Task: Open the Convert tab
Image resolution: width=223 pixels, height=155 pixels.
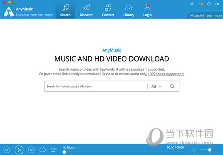Action: pos(108,10)
